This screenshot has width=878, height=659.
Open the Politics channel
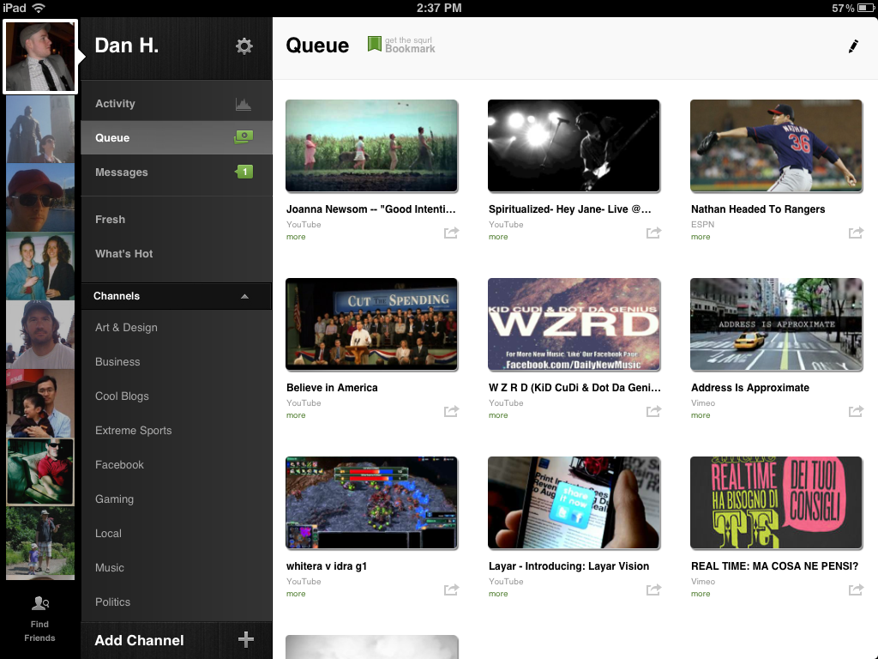177,602
